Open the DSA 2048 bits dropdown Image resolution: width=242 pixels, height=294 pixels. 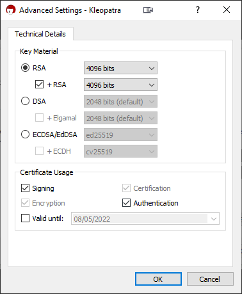[120, 101]
